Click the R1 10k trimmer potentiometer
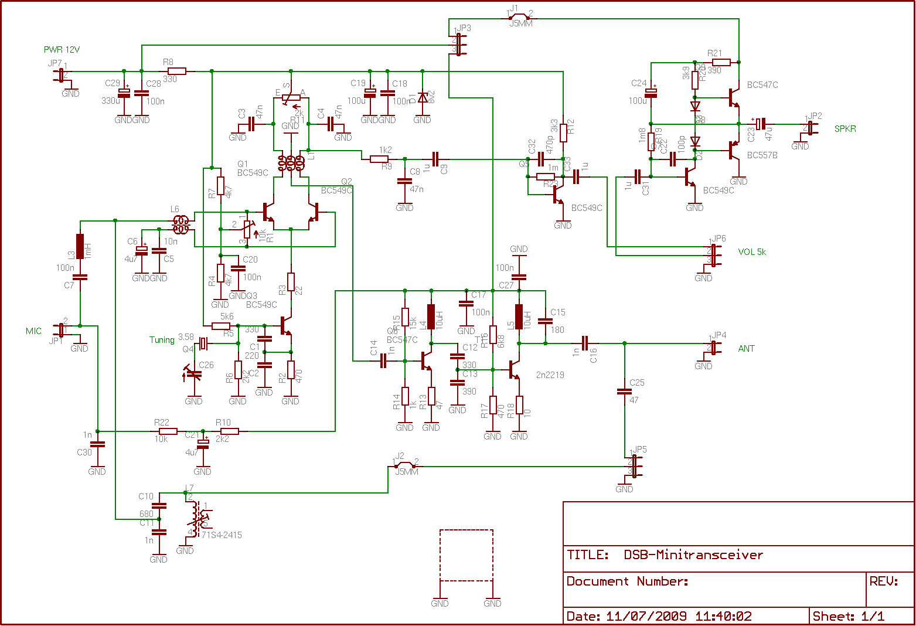This screenshot has width=916, height=626. [247, 229]
